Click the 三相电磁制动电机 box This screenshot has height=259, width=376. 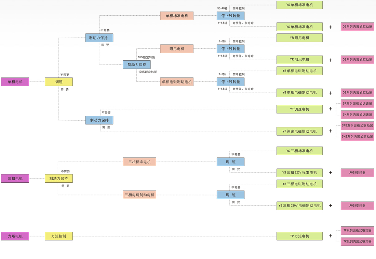[x=139, y=195]
